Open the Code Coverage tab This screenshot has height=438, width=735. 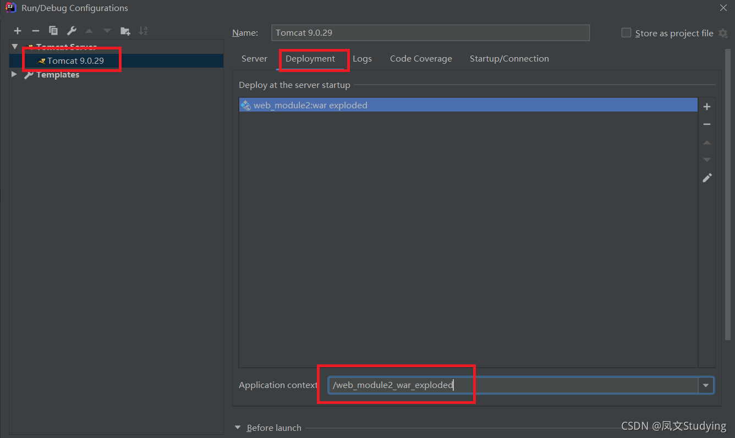[421, 59]
